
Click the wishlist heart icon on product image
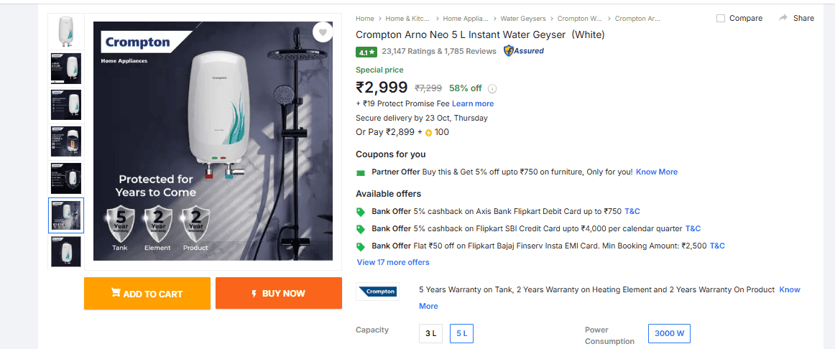(323, 32)
